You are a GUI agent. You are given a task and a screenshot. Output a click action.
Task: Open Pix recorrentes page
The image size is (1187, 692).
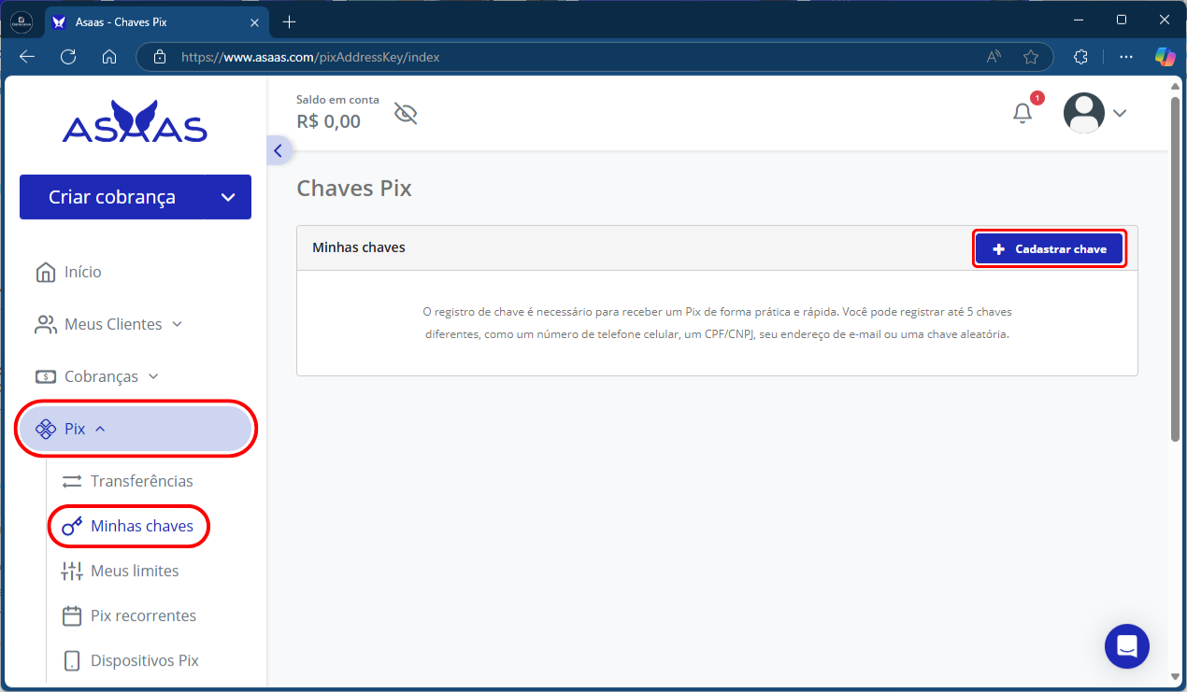coord(143,615)
